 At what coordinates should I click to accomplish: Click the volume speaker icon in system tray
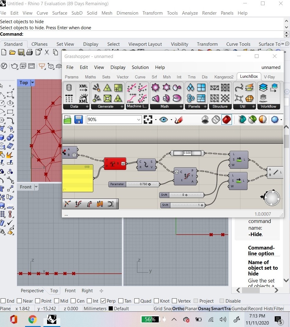pyautogui.click(x=223, y=319)
